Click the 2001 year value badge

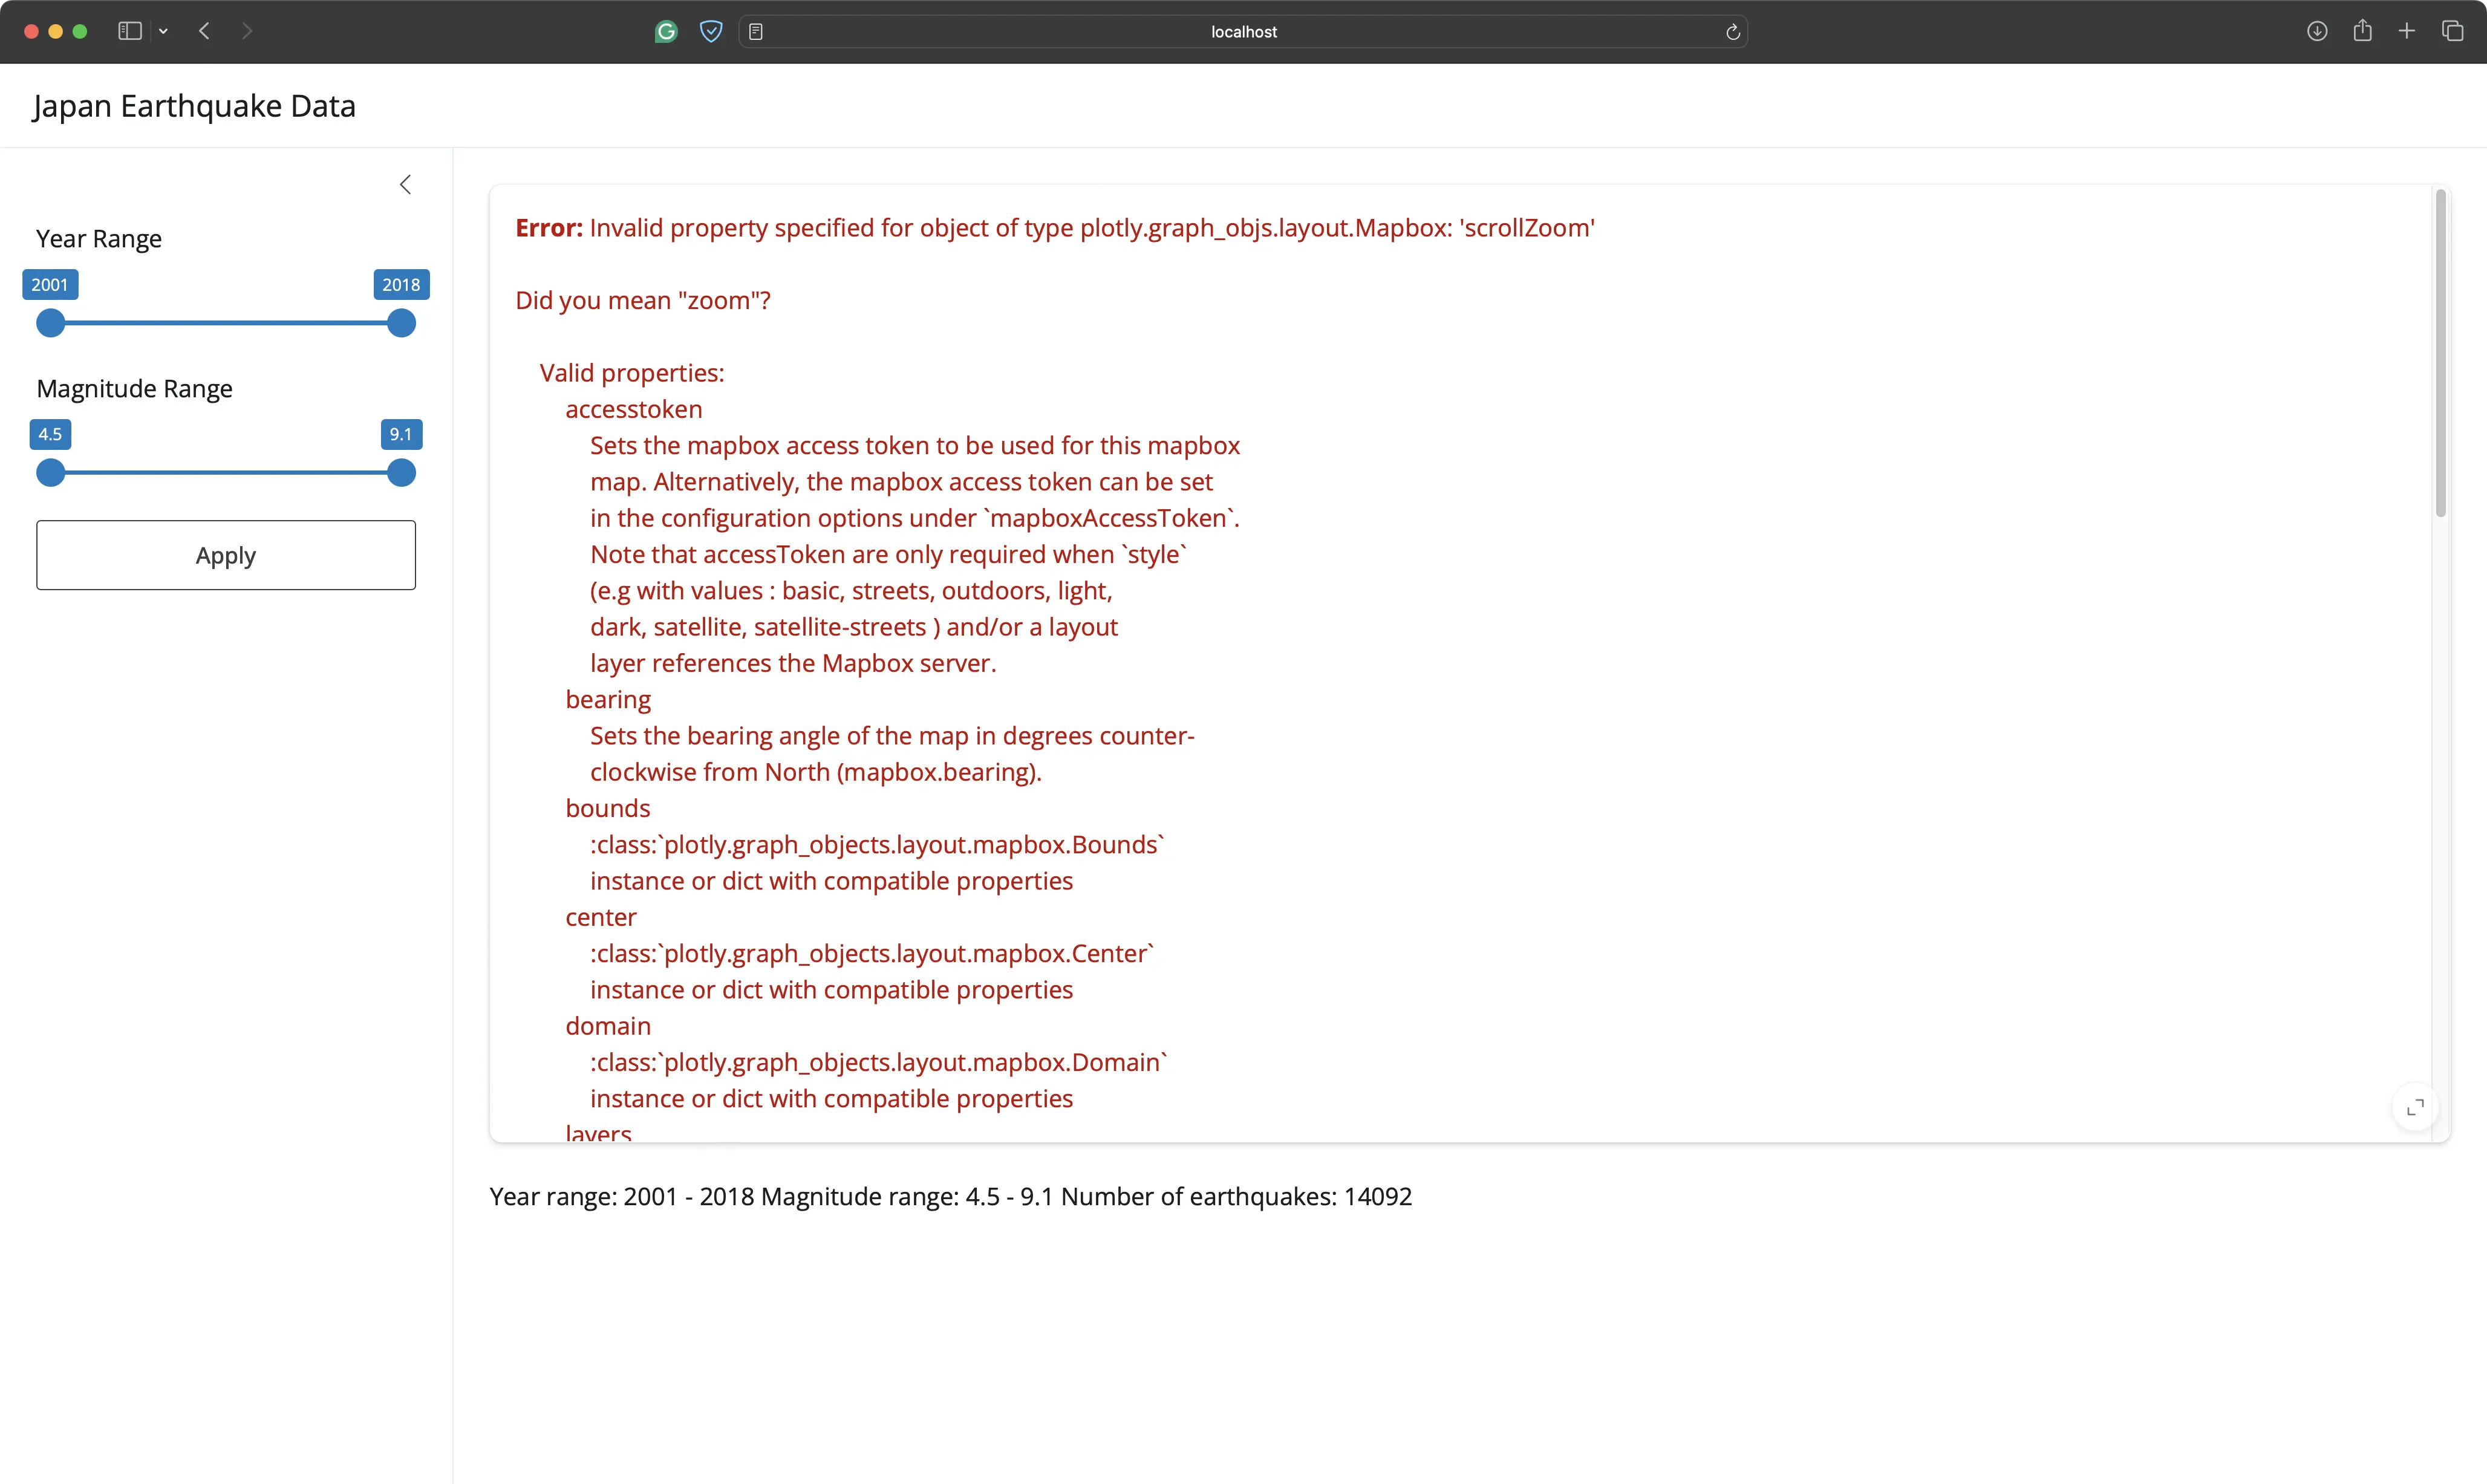(x=50, y=284)
